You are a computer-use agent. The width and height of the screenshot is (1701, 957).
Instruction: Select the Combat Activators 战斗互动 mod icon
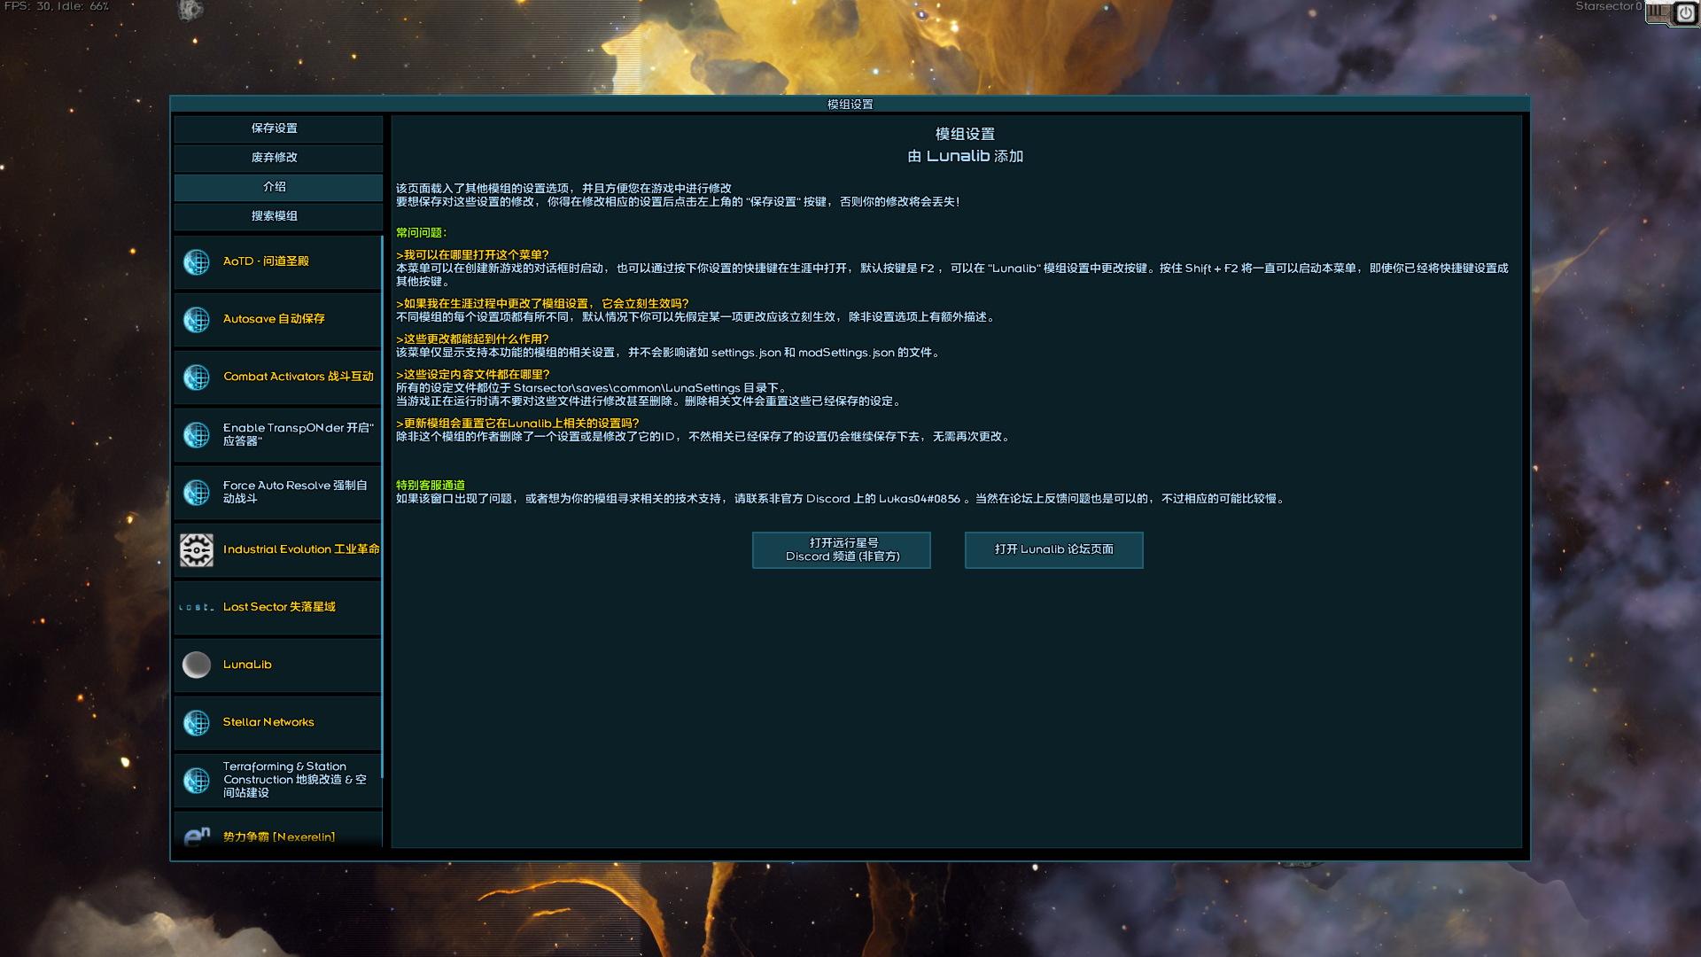196,377
